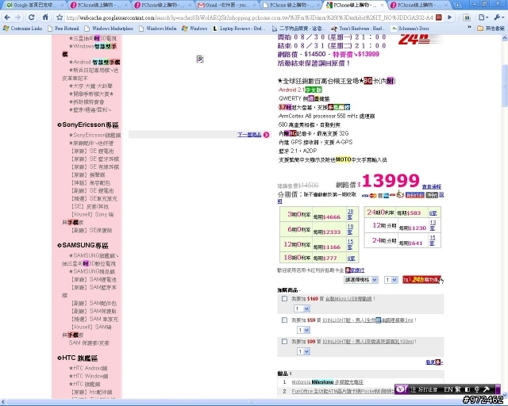The width and height of the screenshot is (508, 406).
Task: Open quantity dropdown for $169 add-on
Action: click(x=302, y=308)
